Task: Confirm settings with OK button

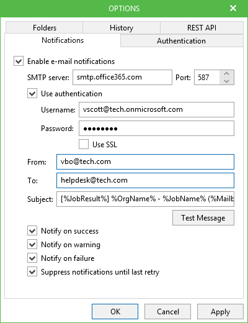Action: point(115,312)
